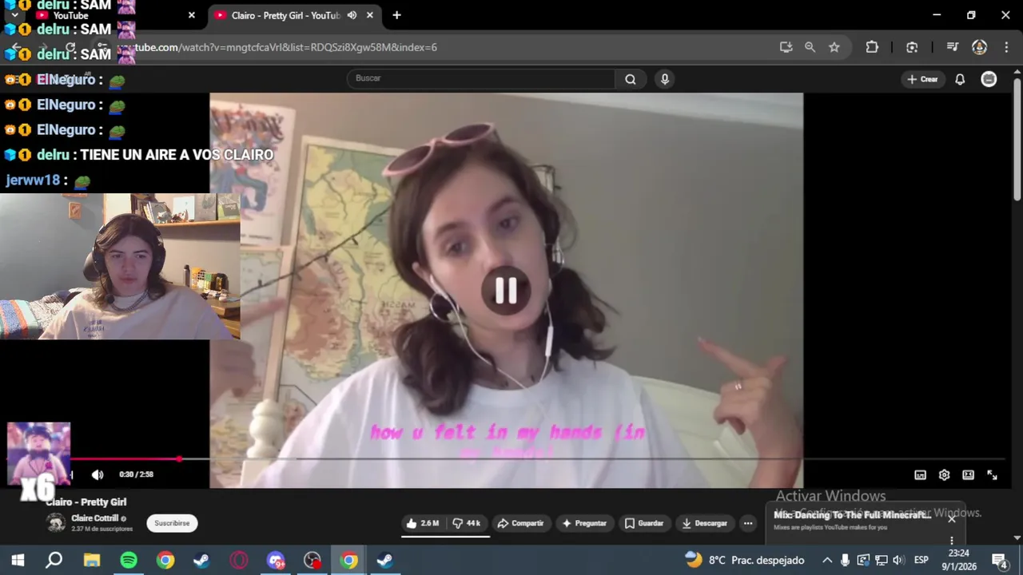Open the Crear create menu
The width and height of the screenshot is (1023, 575).
click(922, 79)
